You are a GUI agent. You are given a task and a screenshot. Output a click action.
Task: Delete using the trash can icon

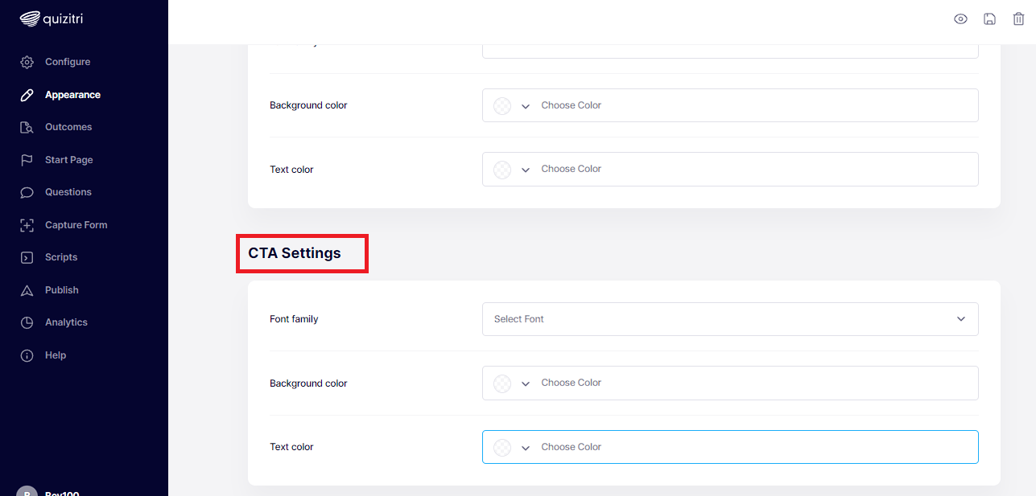[x=1018, y=19]
